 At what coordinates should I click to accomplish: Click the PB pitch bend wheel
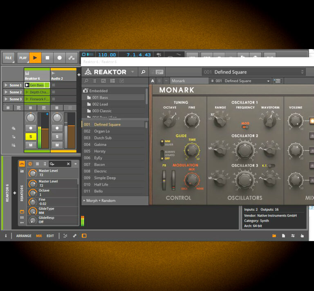pos(164,180)
